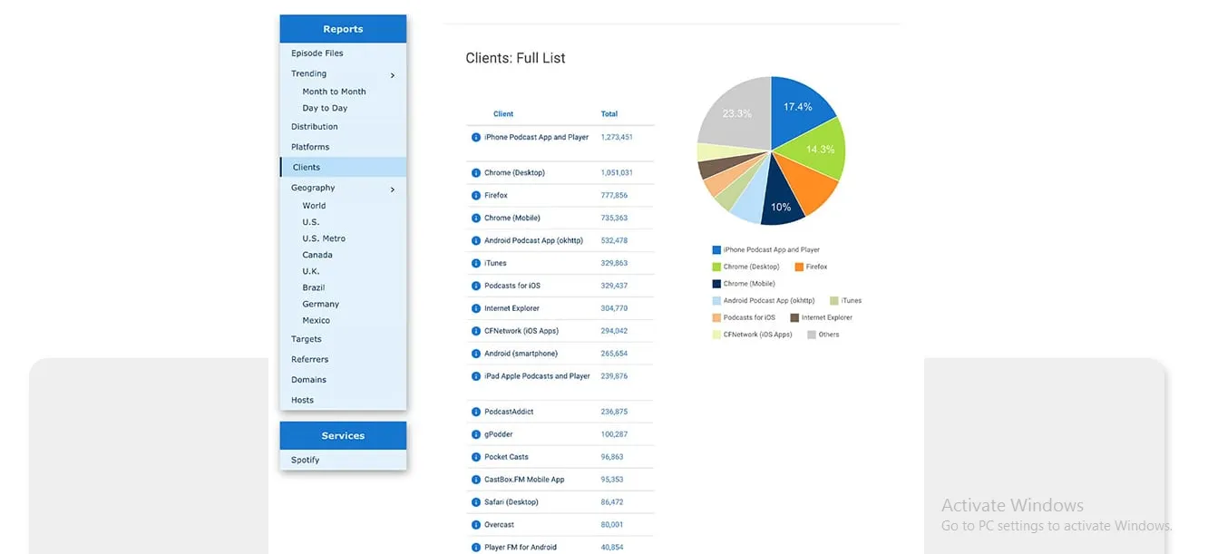
Task: Open Distribution report
Action: point(315,127)
